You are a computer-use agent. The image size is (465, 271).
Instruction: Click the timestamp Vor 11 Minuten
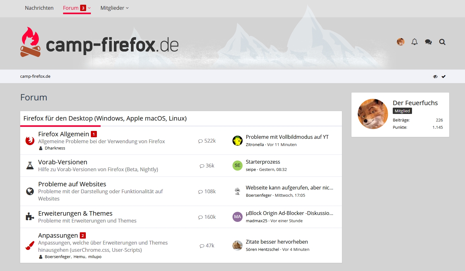[x=282, y=145]
